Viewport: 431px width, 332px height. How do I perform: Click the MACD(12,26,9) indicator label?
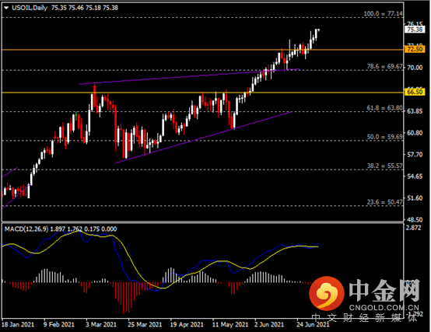[26, 229]
